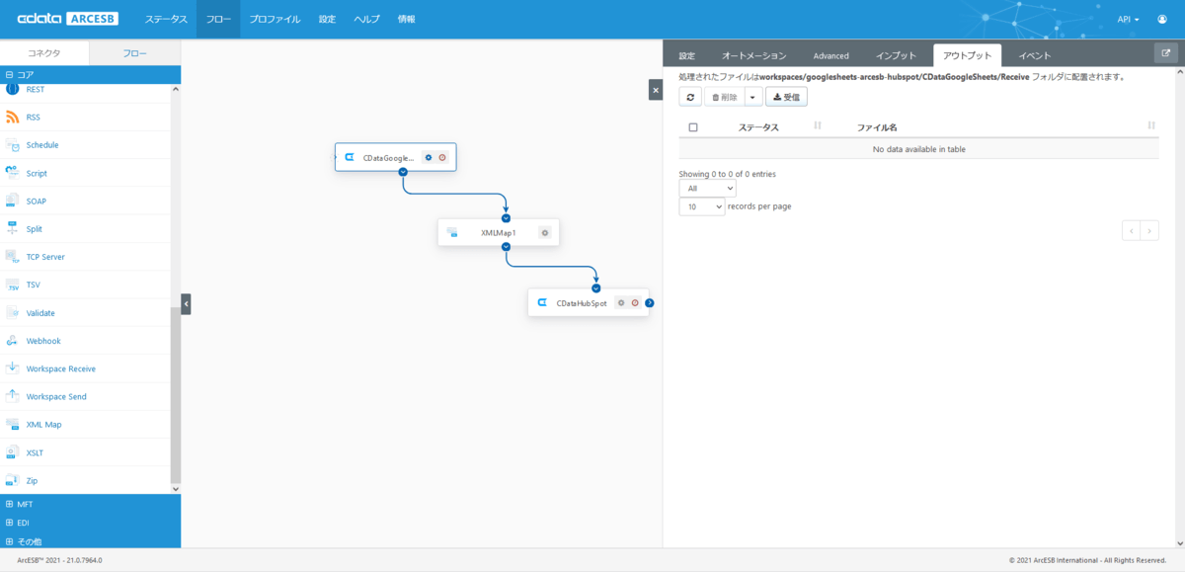
Task: Pick the Schedule connector icon
Action: 13,145
